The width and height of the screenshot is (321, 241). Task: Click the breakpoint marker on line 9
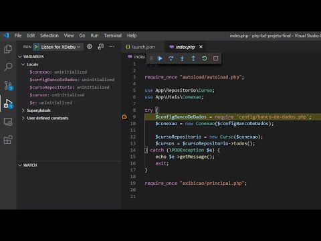click(124, 117)
